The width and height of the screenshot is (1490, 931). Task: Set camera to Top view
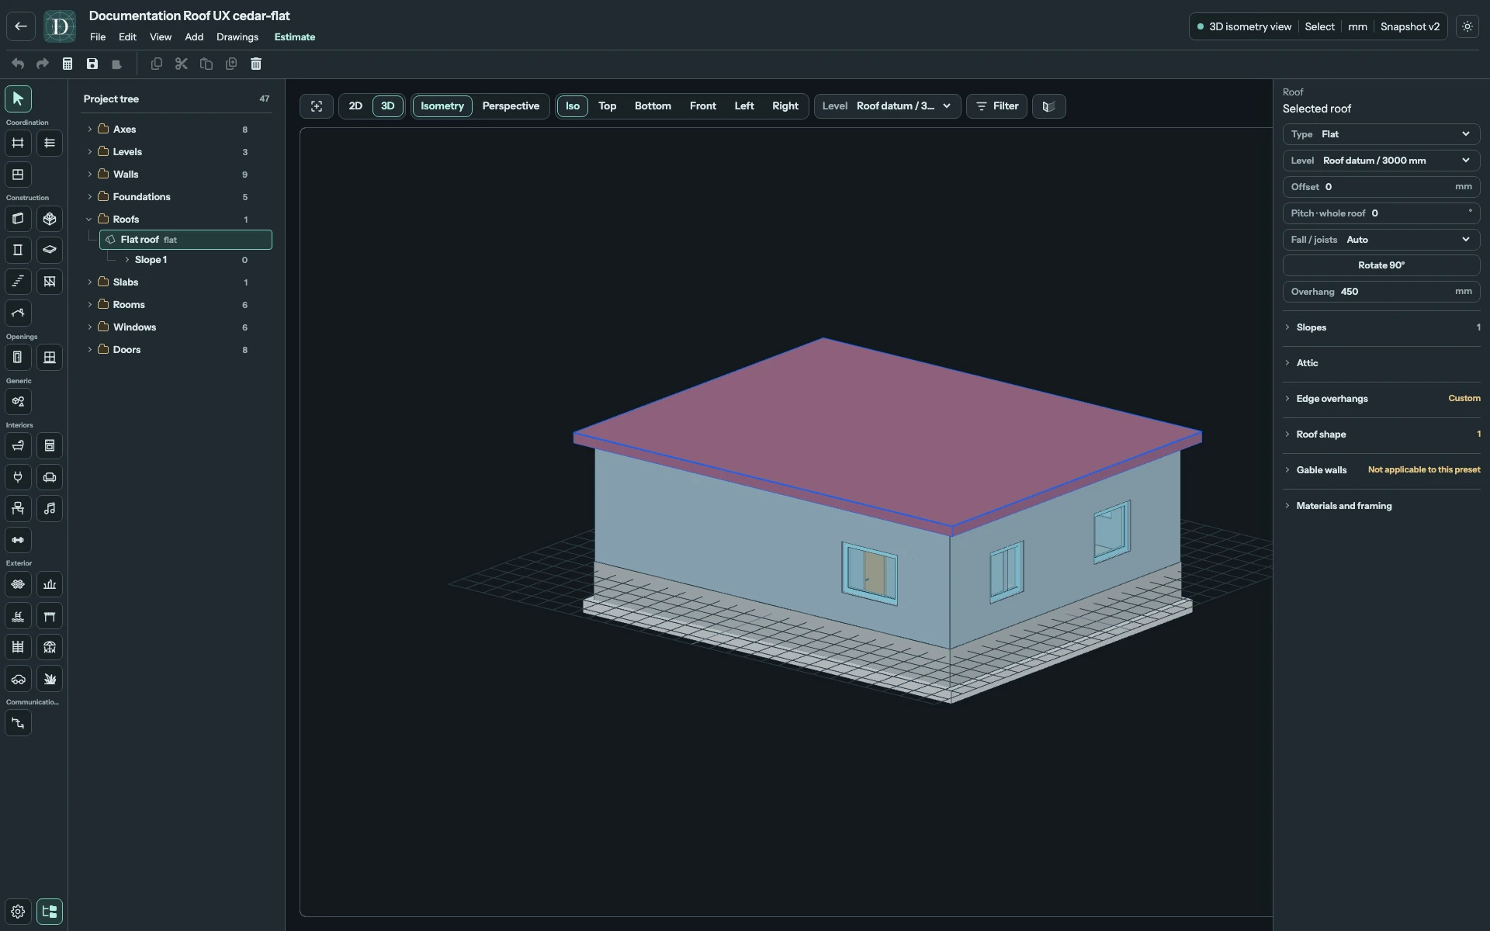(608, 106)
